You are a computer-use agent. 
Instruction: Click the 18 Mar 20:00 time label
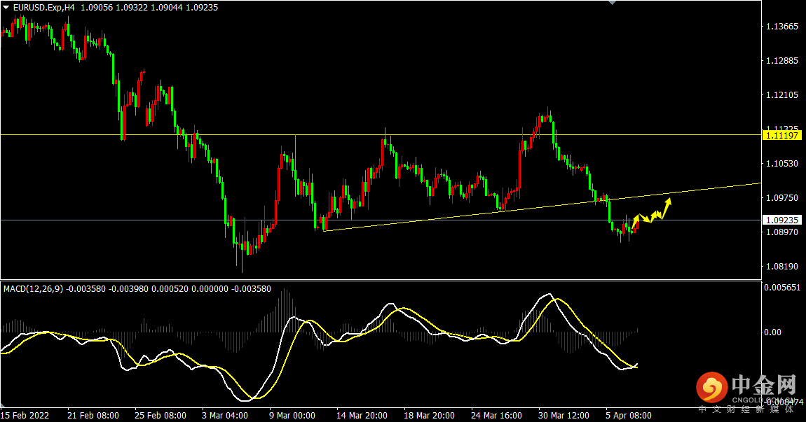click(429, 415)
